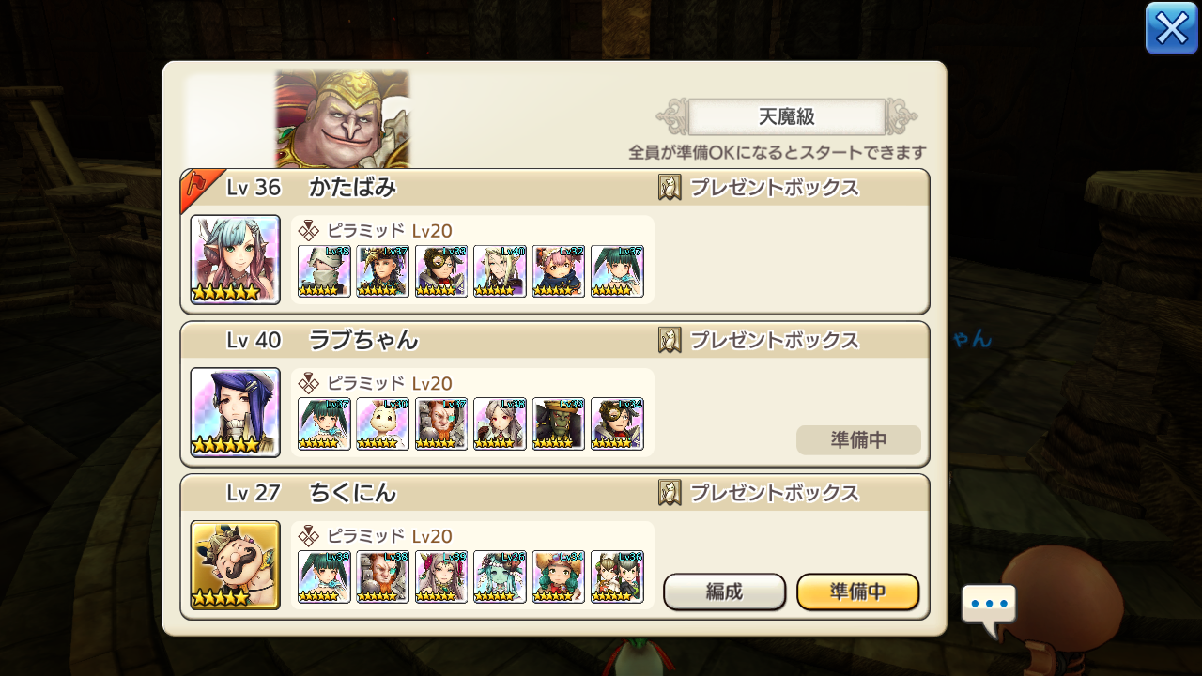Close the lobby with the blue X
Image resolution: width=1202 pixels, height=676 pixels.
(x=1171, y=28)
